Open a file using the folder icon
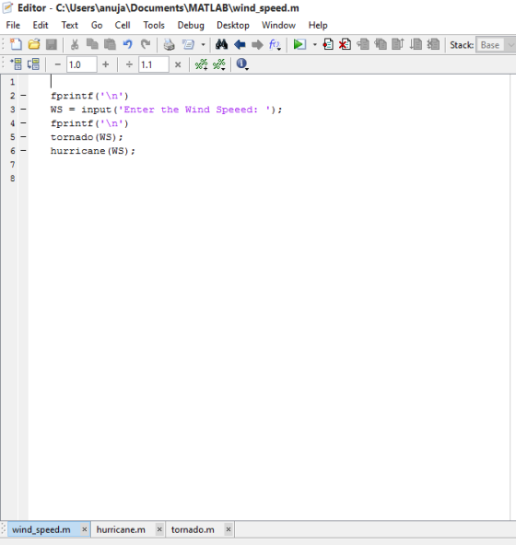Screen dimensions: 516x545 tap(34, 44)
